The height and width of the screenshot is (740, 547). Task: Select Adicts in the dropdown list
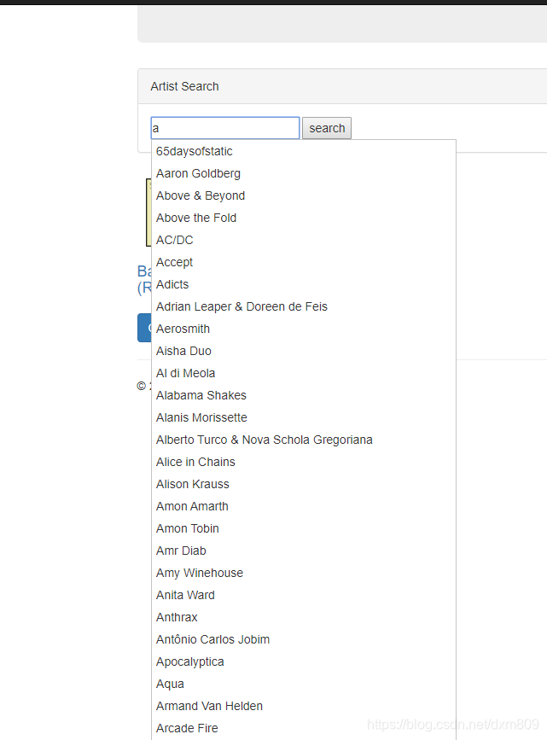click(x=304, y=284)
